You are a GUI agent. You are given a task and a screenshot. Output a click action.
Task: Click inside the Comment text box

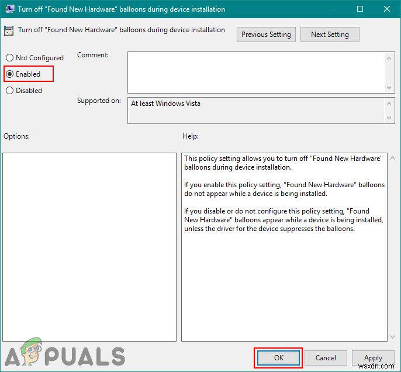[256, 73]
